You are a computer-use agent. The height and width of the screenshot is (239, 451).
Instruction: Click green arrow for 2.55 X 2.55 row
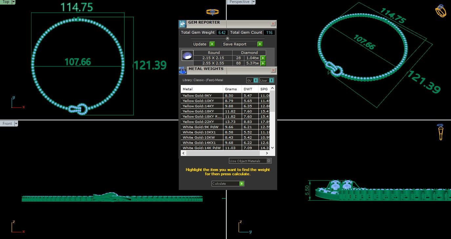click(x=263, y=63)
